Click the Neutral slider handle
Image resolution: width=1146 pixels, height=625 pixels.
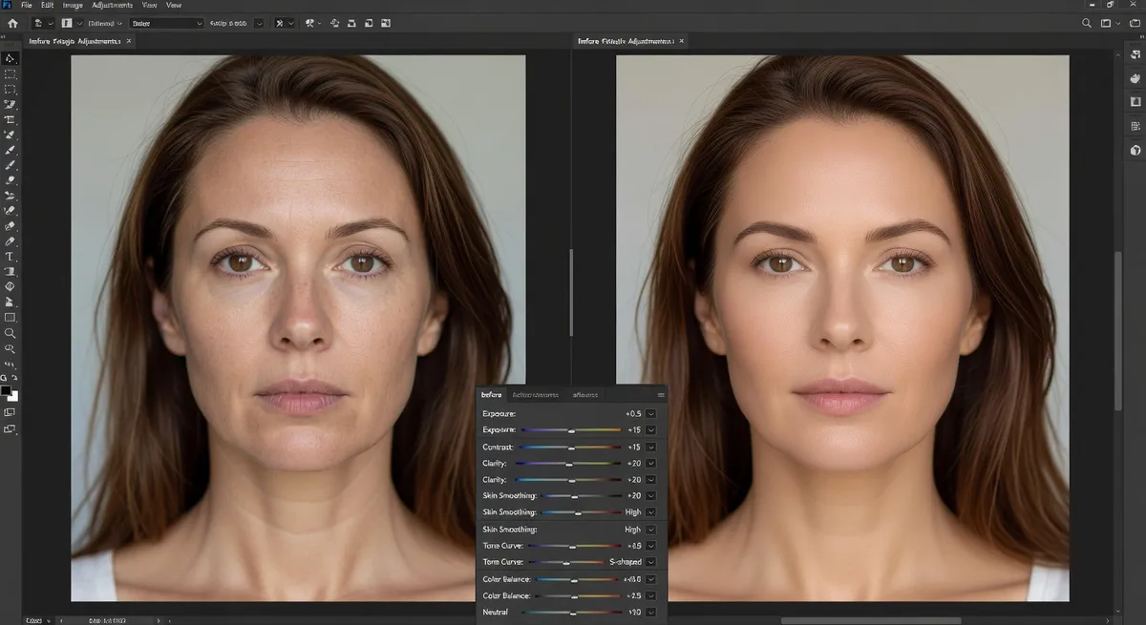574,612
